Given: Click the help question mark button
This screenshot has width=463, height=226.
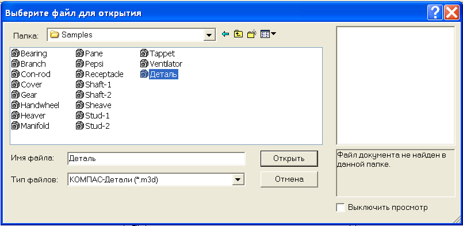Looking at the screenshot, I should pos(435,13).
